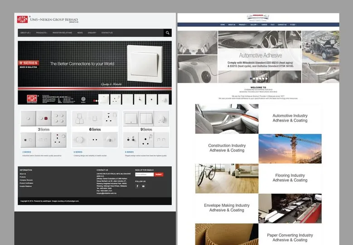Select the second slide dot on adhesive banner
The height and width of the screenshot is (245, 353).
pos(254,78)
